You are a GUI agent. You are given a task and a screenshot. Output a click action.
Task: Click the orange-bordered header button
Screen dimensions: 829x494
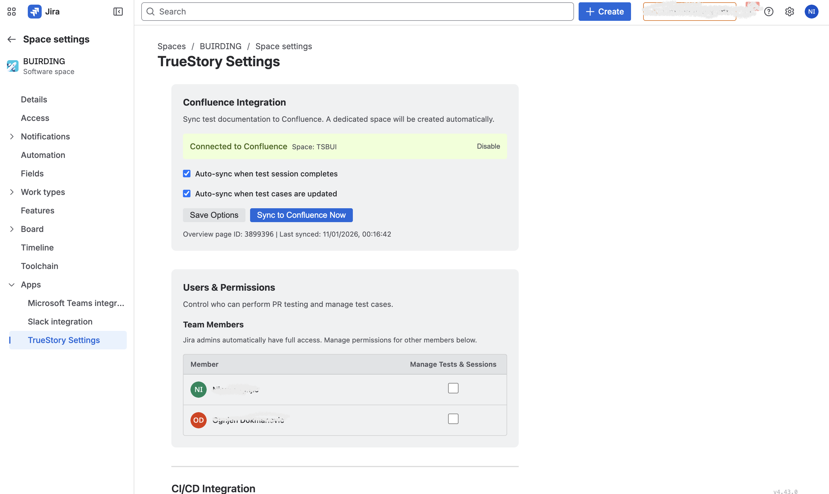(x=690, y=12)
